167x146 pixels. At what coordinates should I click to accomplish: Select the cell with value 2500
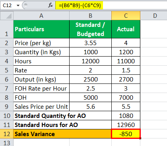pyautogui.click(x=90, y=79)
